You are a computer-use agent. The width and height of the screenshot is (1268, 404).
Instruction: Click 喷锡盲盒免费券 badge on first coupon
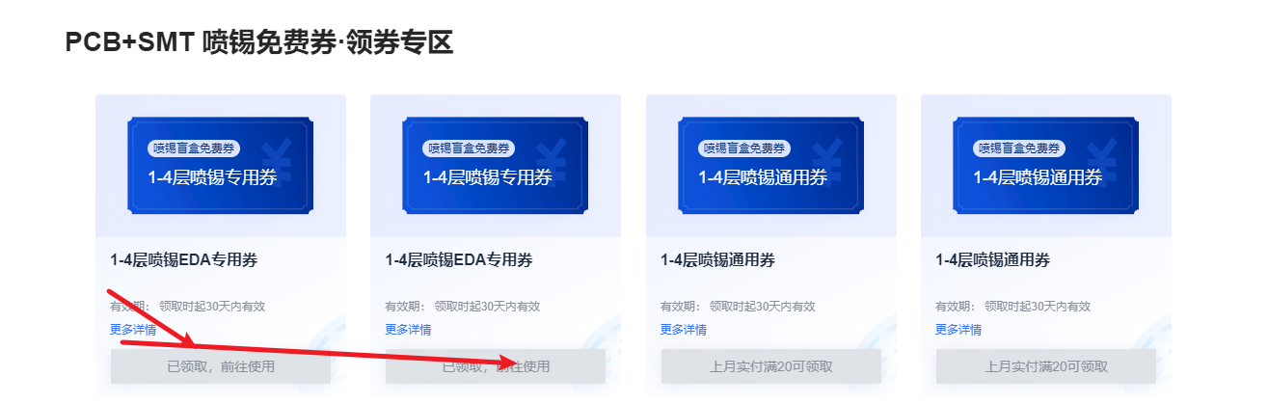point(193,148)
